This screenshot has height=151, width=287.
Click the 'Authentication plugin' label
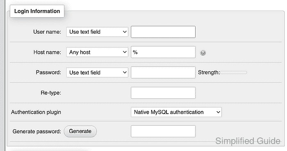pos(36,112)
